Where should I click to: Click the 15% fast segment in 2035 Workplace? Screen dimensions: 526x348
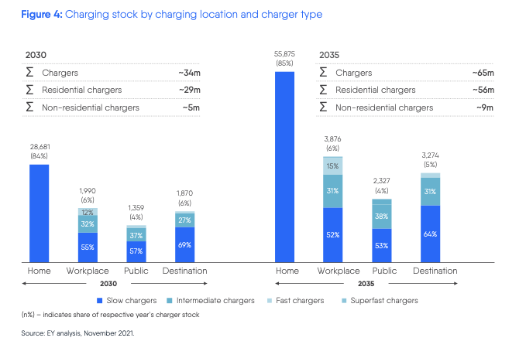[x=333, y=165]
